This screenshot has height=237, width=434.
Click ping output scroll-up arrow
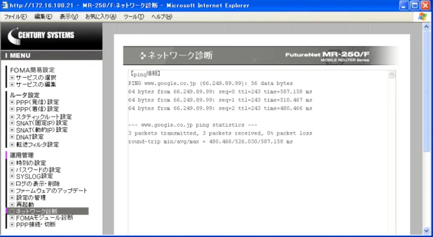(x=392, y=75)
